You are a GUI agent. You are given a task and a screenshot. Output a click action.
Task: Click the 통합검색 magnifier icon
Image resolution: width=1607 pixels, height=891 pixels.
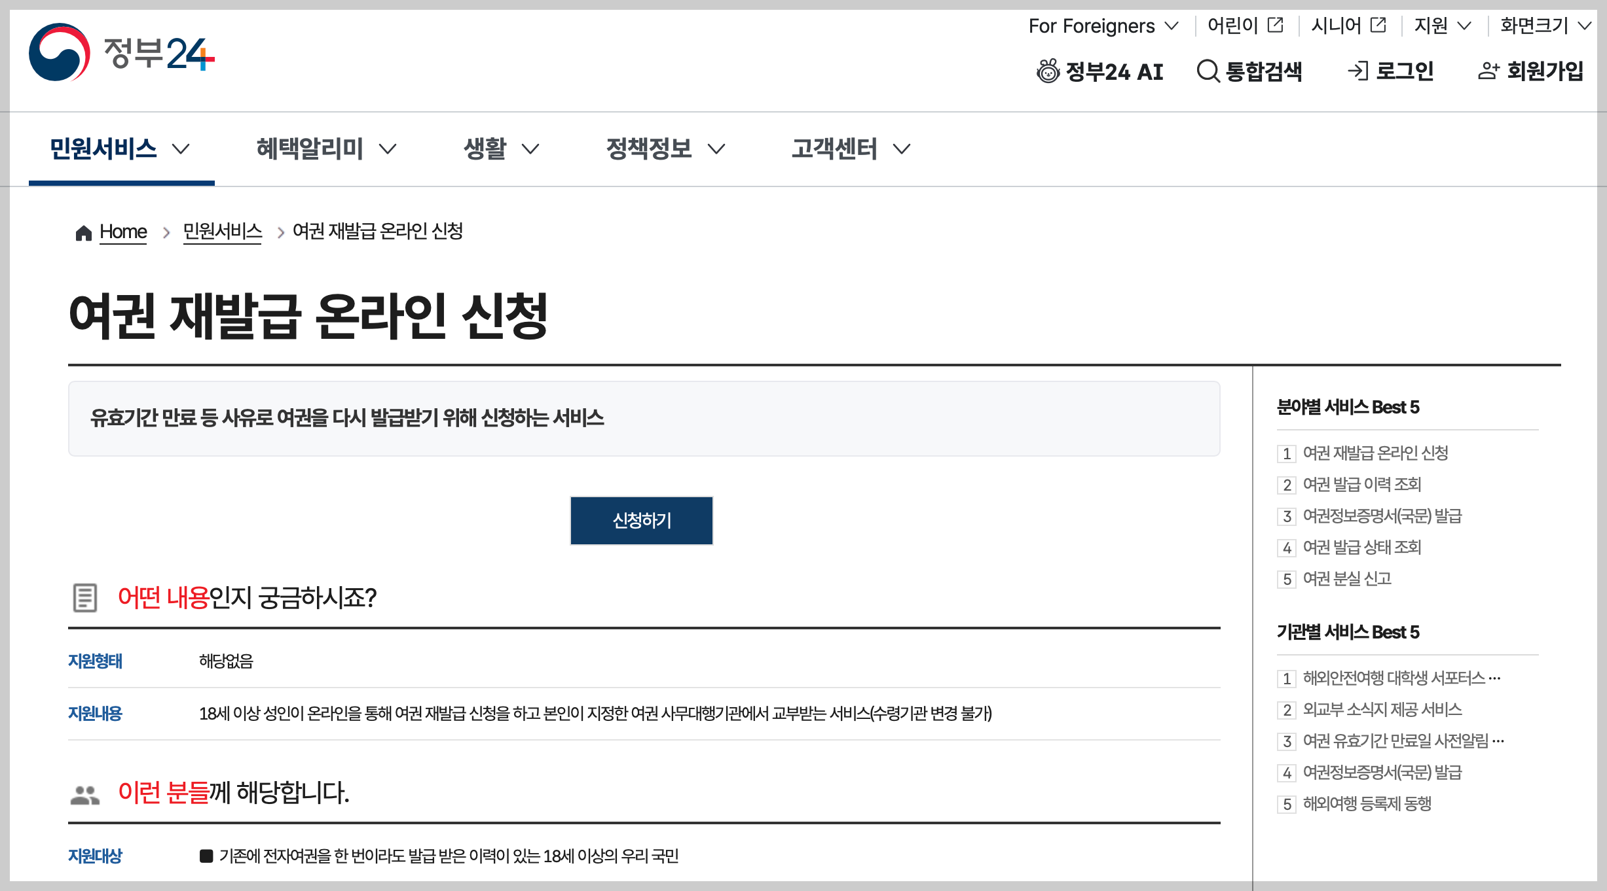1208,71
